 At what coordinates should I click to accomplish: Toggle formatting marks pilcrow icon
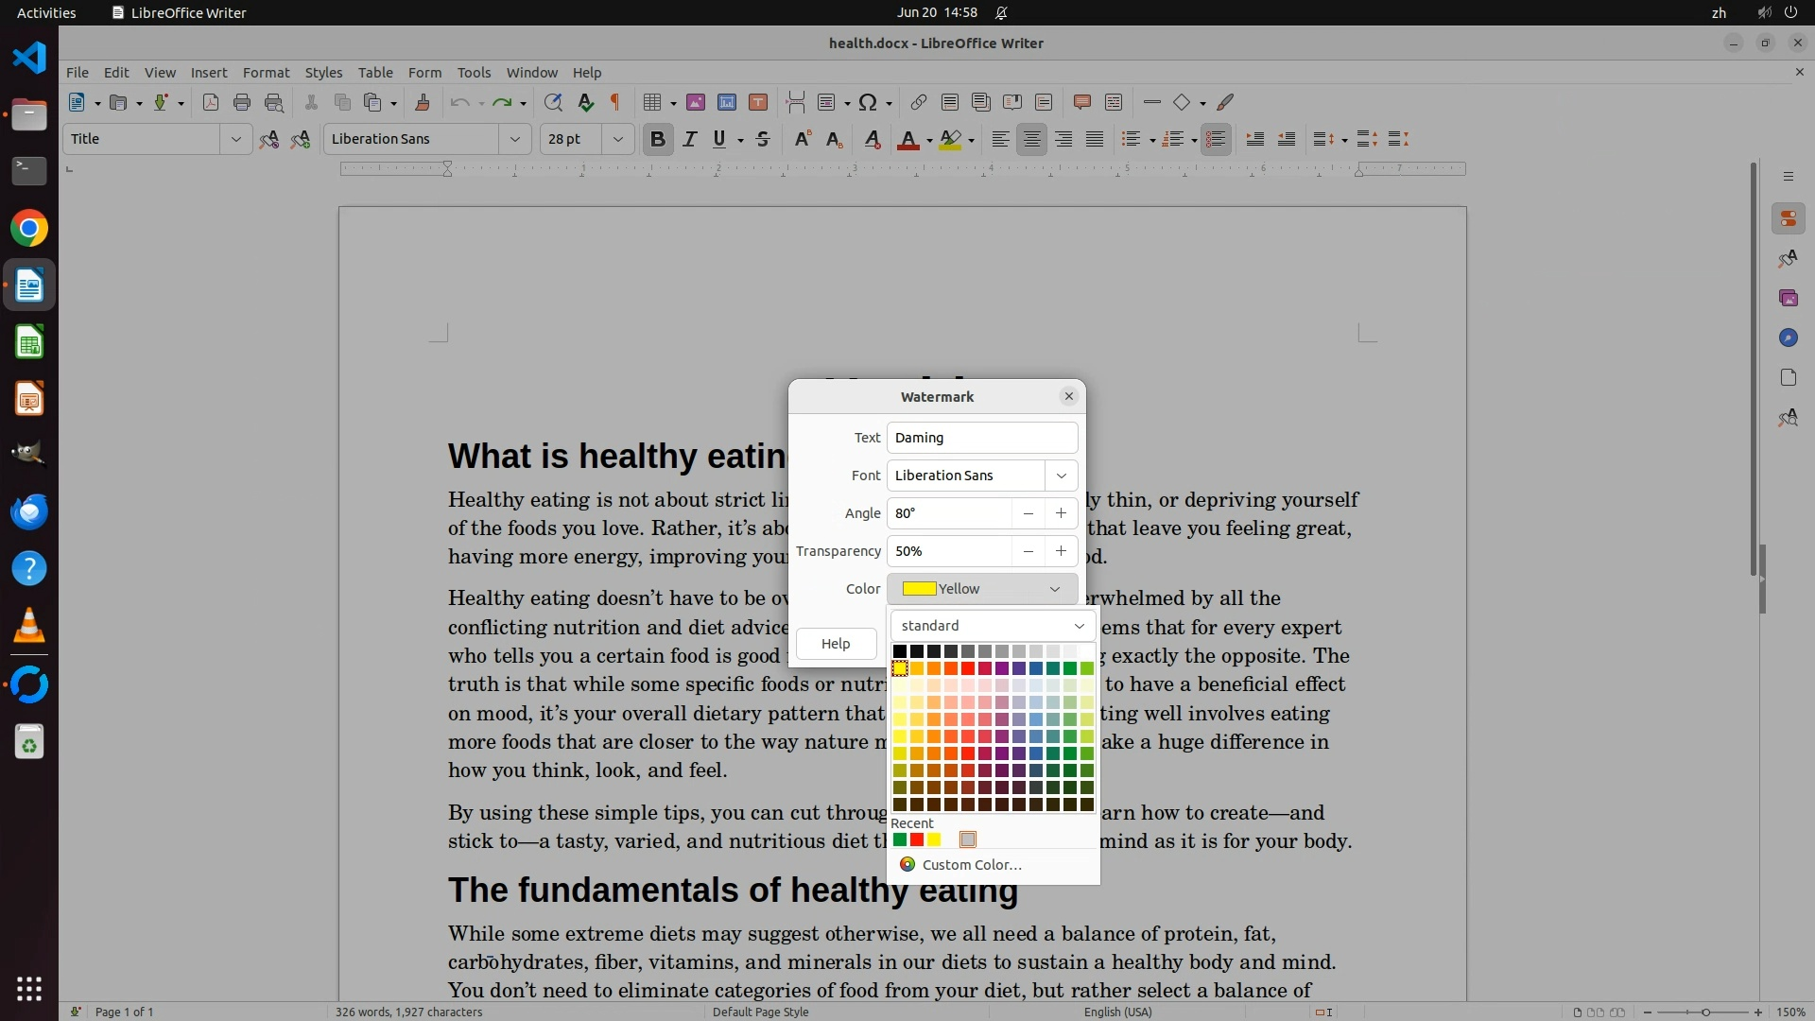coord(615,102)
